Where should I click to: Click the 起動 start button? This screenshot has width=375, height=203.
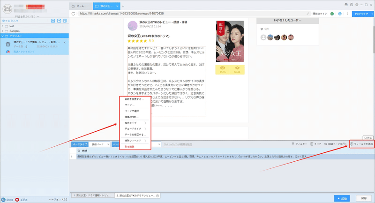point(342,198)
